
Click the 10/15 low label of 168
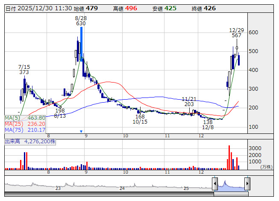tap(140, 117)
